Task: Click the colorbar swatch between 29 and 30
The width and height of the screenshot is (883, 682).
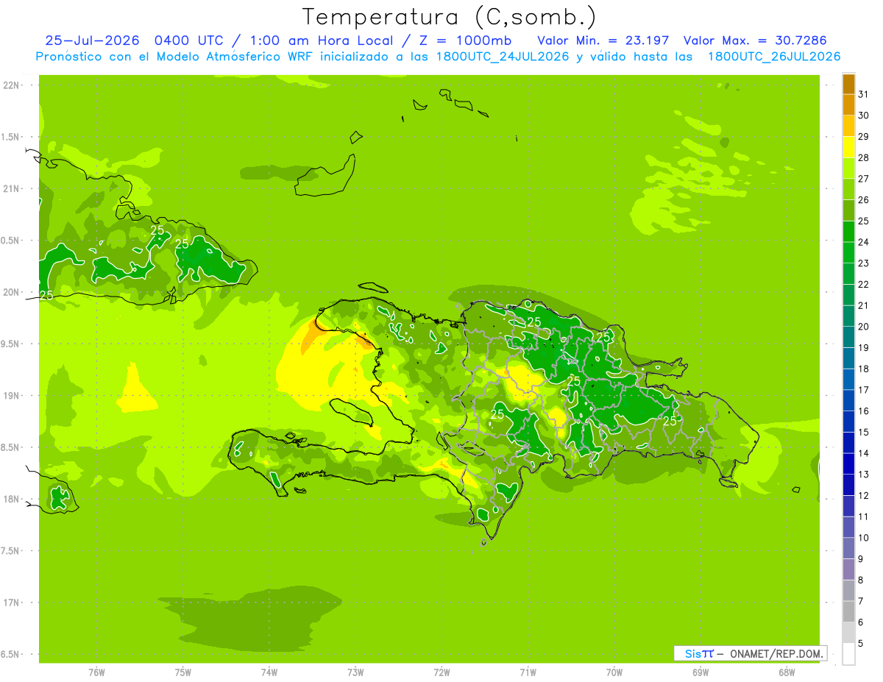Action: pyautogui.click(x=848, y=126)
